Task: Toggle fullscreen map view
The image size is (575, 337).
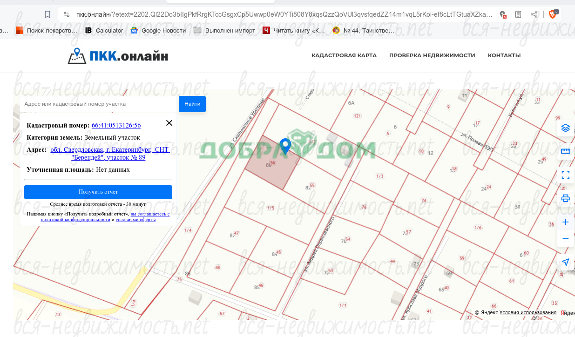Action: pyautogui.click(x=565, y=175)
